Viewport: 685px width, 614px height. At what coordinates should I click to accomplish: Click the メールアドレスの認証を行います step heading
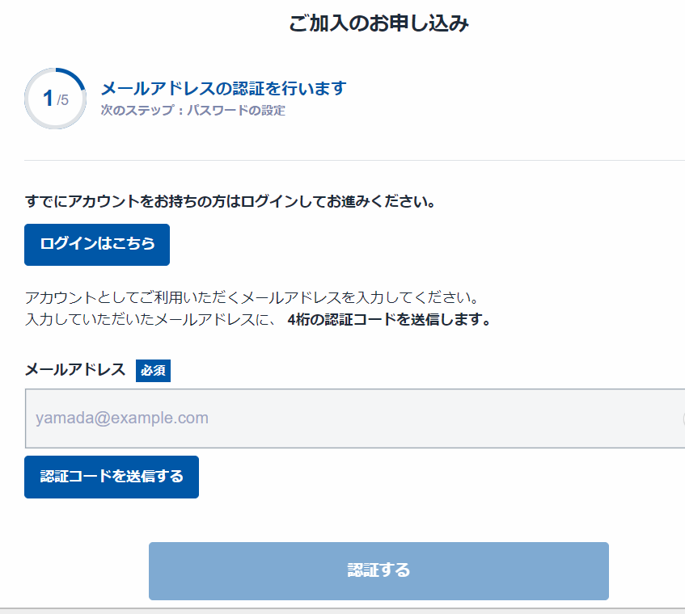(223, 88)
